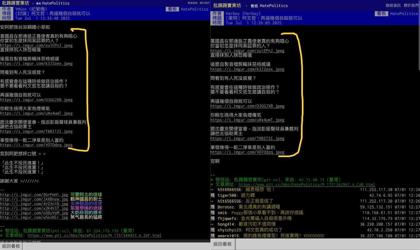Image resolution: width=420 pixels, height=250 pixels.
Task: Open k3J2zex.jpeg imgur link in right post
Action: click(248, 69)
